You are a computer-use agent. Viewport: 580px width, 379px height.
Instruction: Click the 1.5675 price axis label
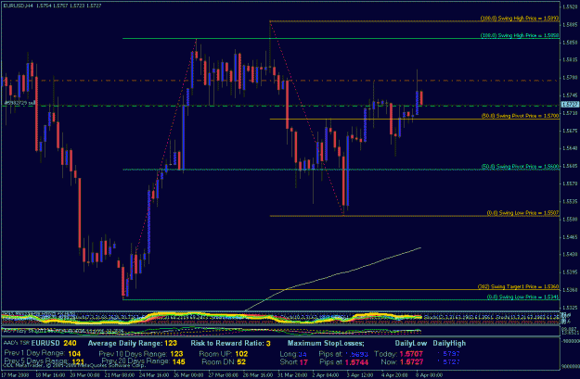pos(570,131)
